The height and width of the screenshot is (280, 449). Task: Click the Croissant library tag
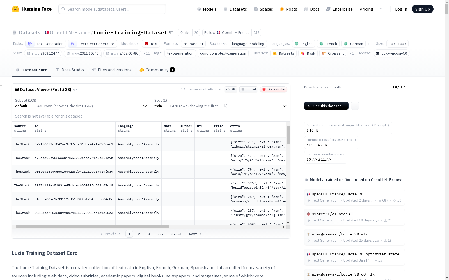333,53
